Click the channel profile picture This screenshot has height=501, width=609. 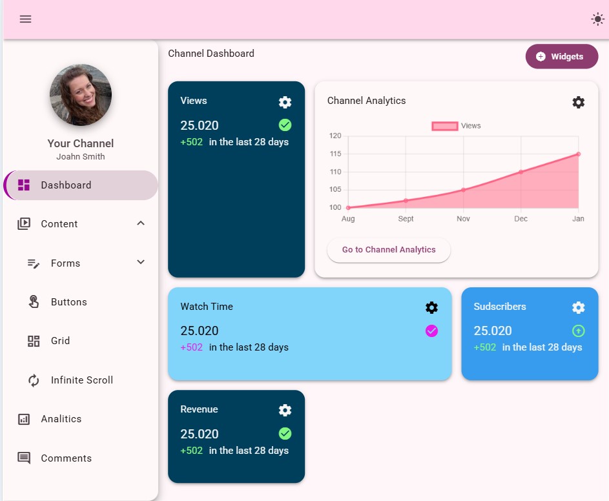point(81,95)
